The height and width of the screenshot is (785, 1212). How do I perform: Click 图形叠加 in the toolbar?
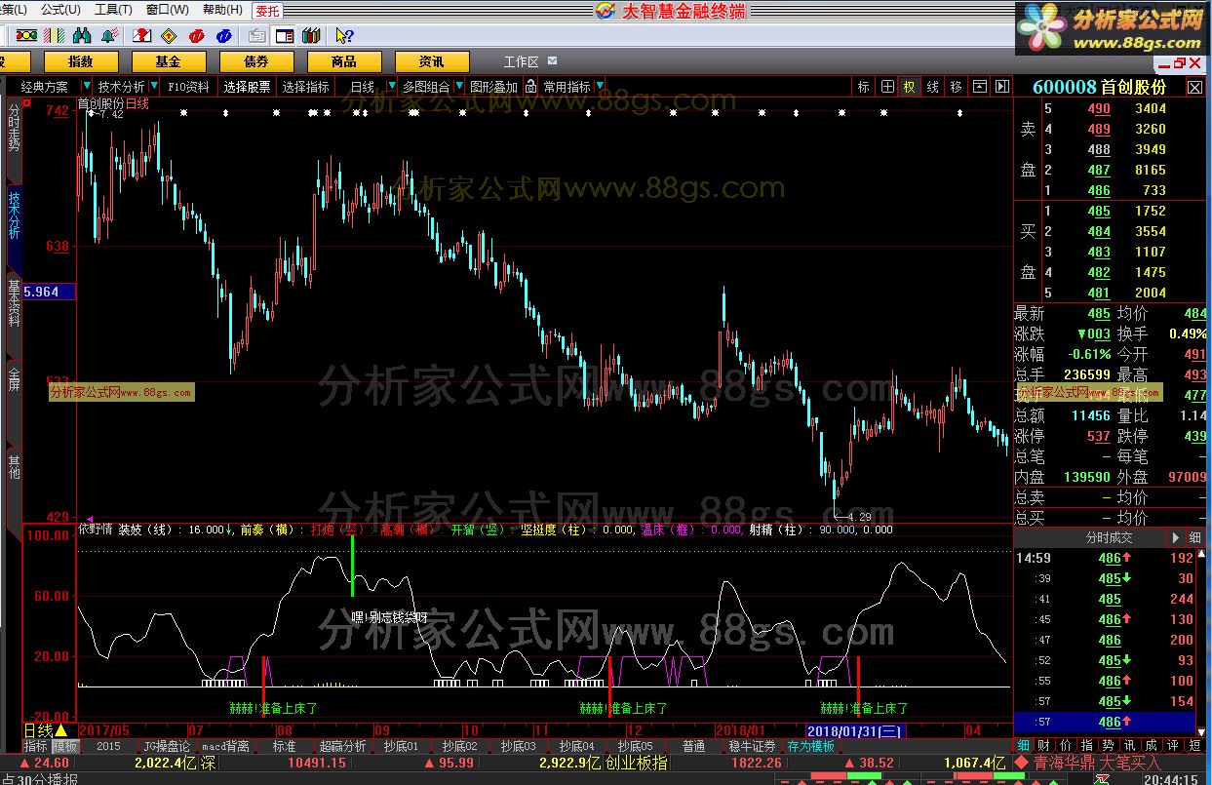494,87
